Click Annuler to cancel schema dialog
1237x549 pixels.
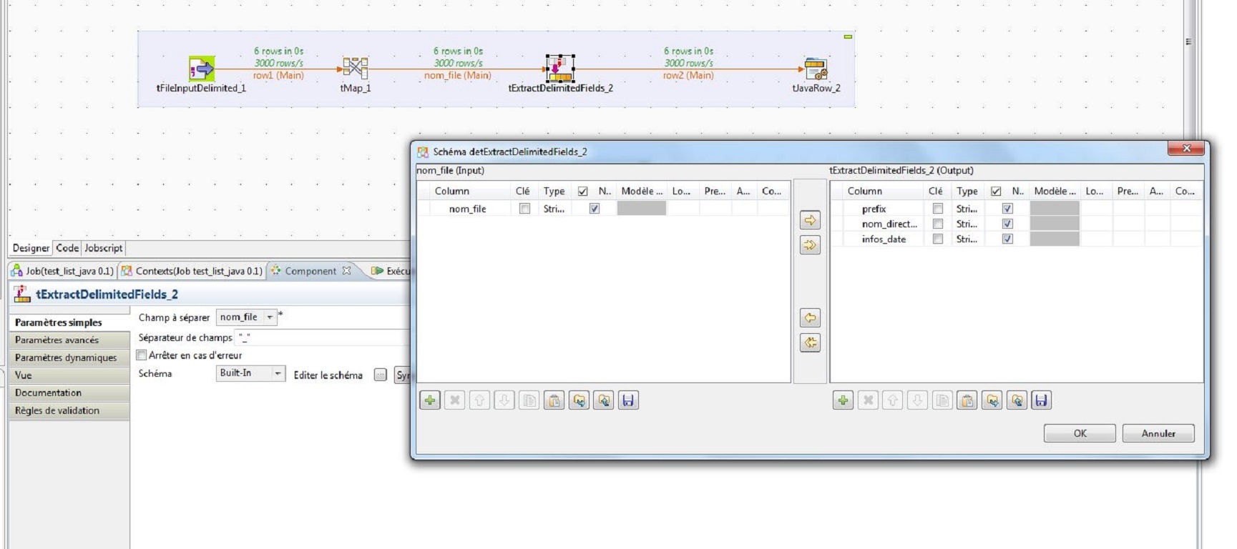coord(1158,433)
